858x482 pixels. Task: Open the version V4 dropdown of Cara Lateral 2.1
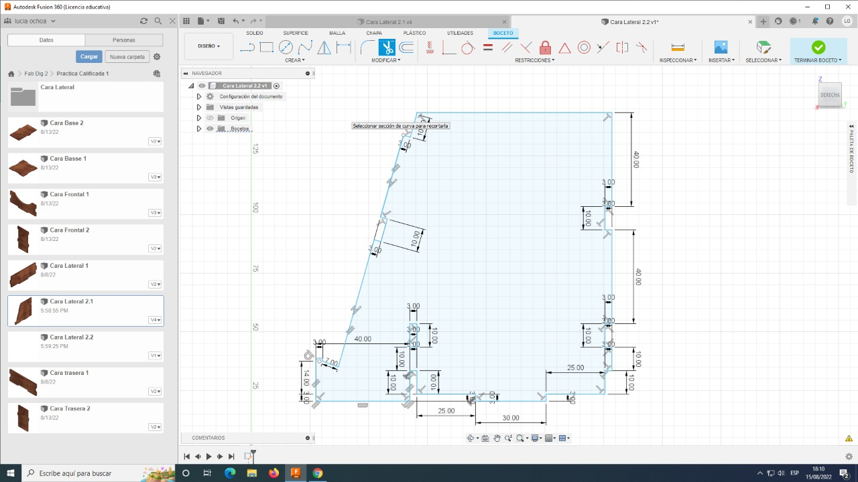pyautogui.click(x=156, y=320)
